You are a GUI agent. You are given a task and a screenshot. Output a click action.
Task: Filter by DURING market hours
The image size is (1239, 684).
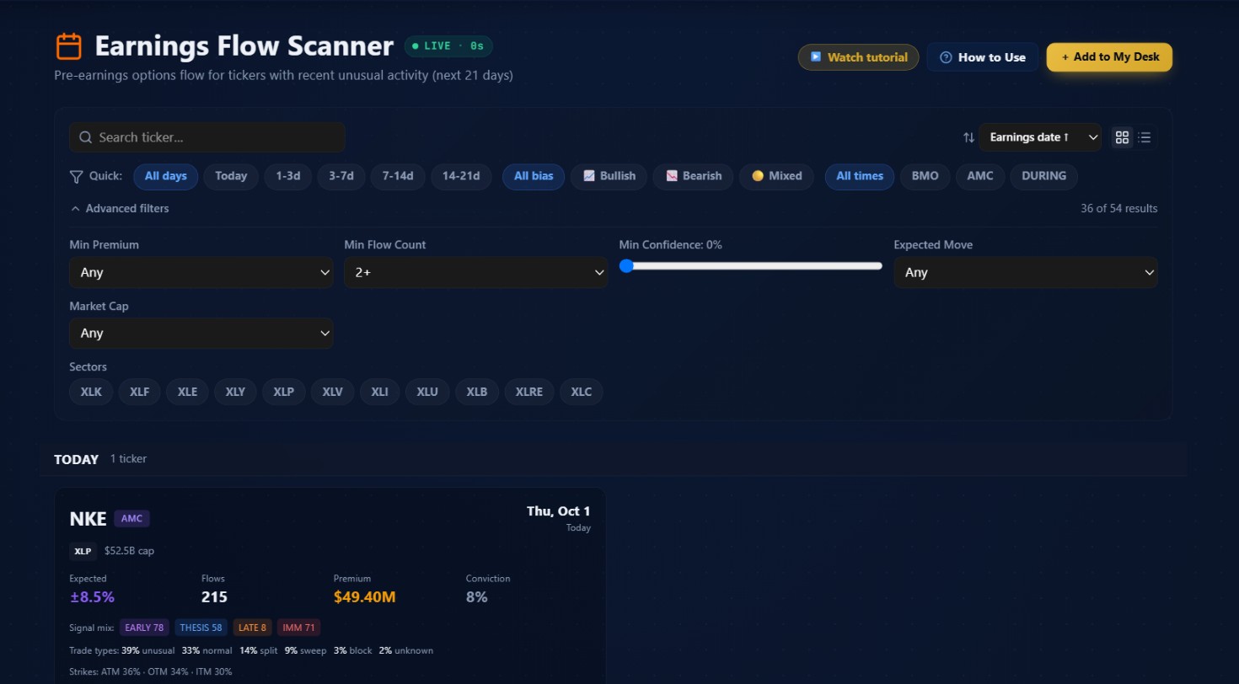point(1044,176)
